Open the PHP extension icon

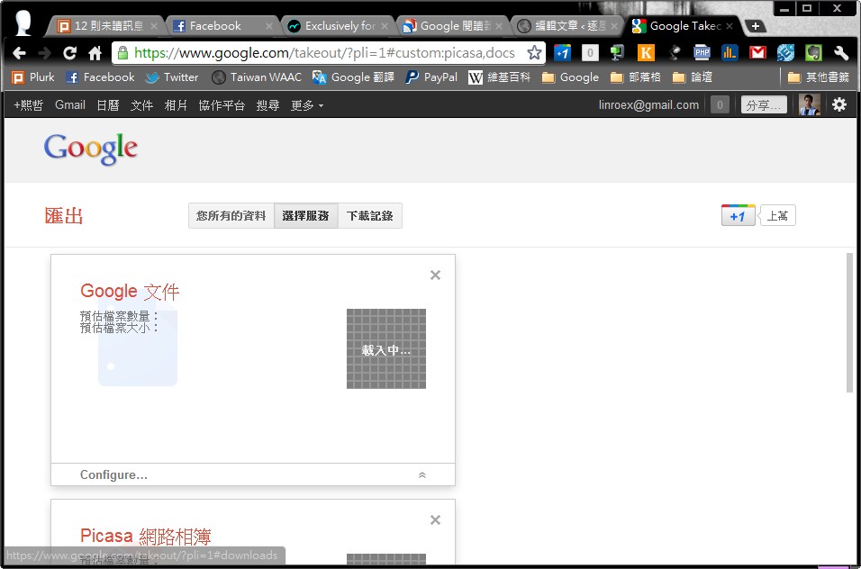point(702,53)
